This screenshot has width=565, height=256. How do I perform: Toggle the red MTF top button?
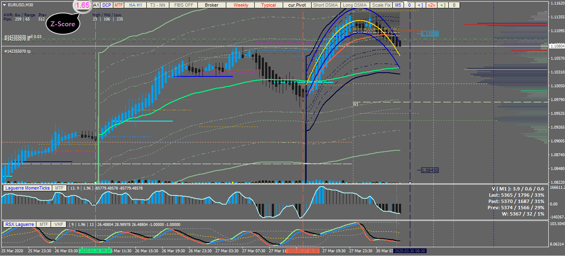pyautogui.click(x=119, y=5)
